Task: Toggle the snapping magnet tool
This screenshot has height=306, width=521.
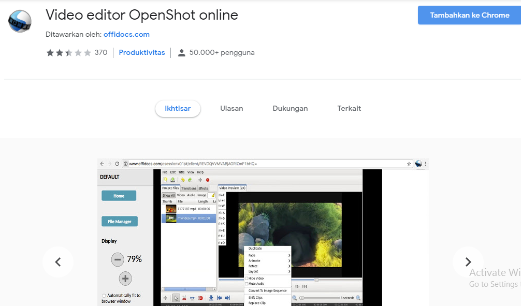Action: 200,298
